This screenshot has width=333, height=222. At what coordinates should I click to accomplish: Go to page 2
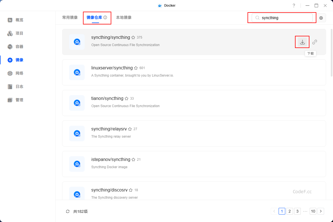290,211
